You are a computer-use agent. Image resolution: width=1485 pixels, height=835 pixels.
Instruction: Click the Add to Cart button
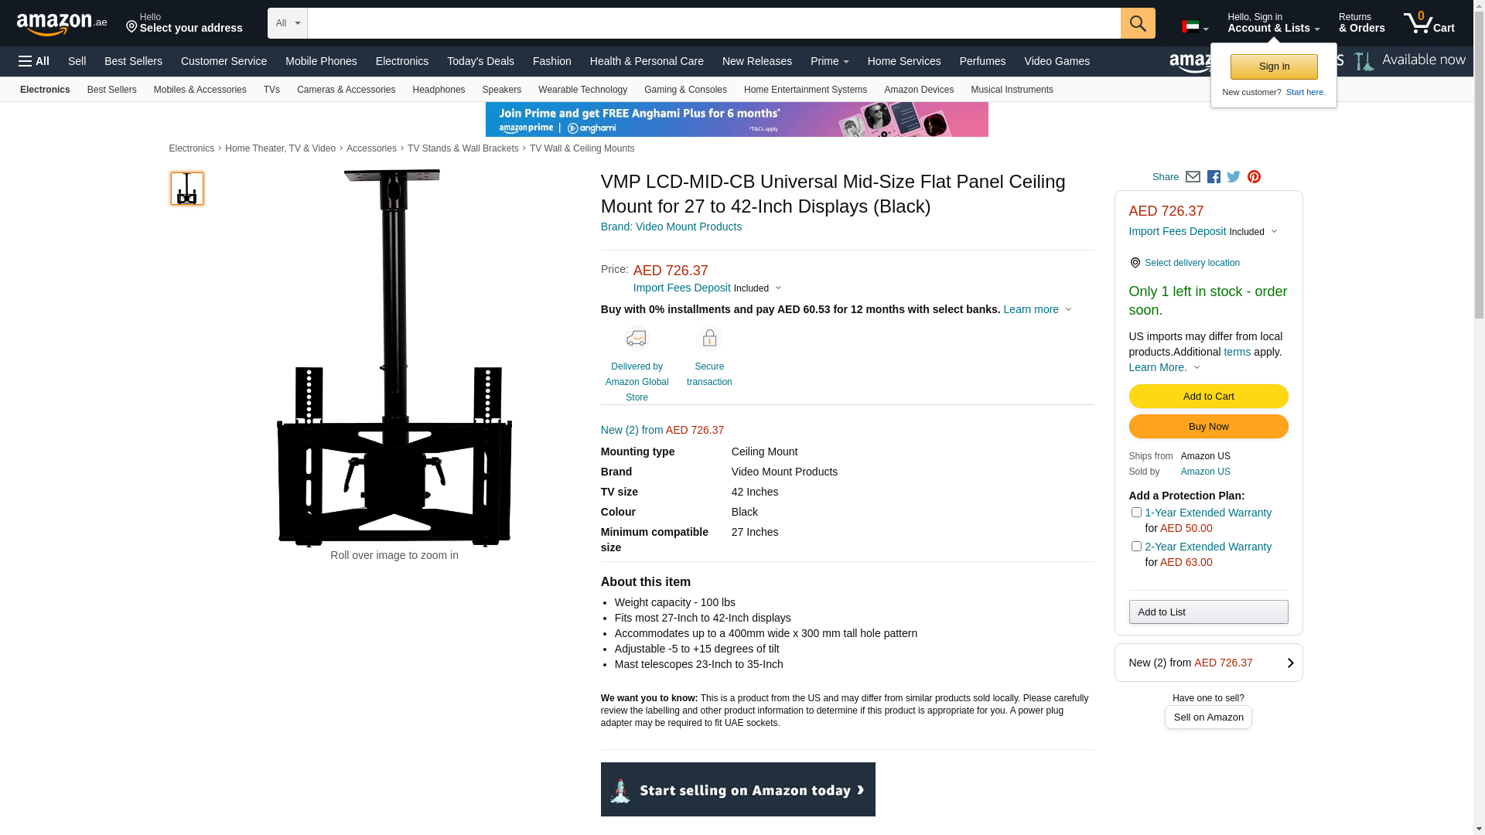click(1208, 397)
